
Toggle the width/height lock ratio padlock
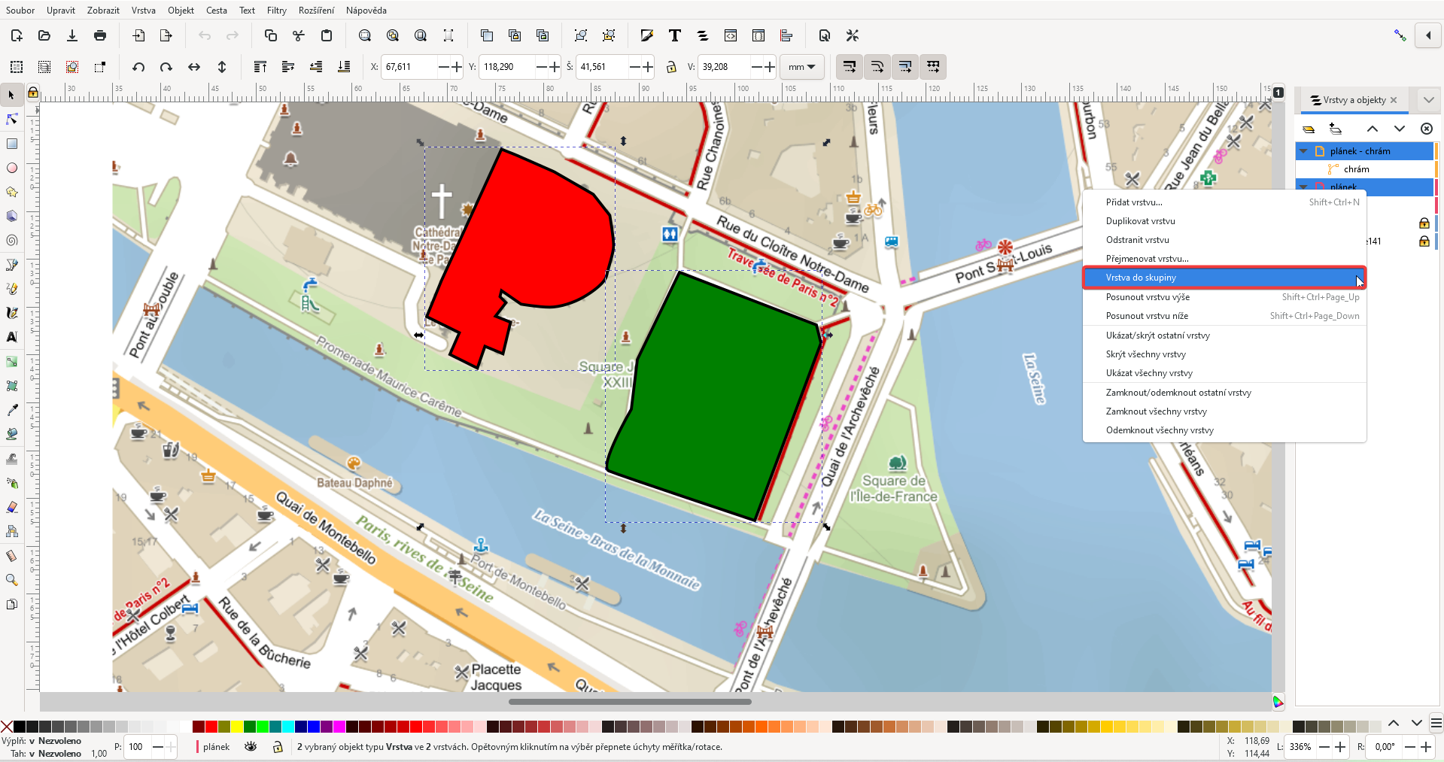pyautogui.click(x=672, y=67)
